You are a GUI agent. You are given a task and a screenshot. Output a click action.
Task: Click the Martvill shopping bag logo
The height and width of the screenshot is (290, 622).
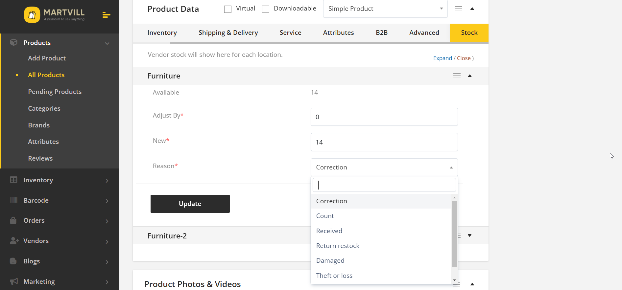32,15
